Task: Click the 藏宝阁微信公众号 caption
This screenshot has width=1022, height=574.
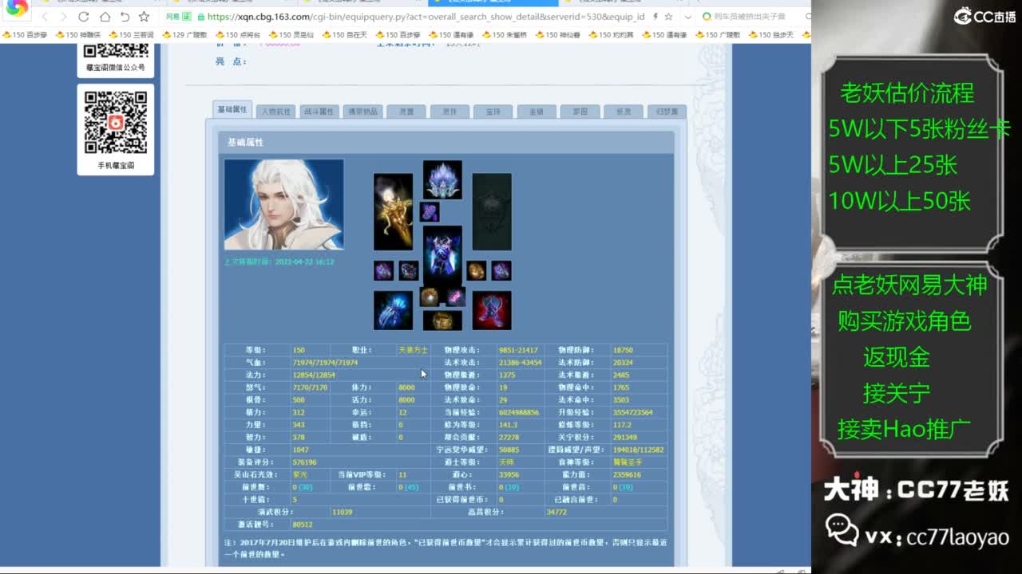Action: (x=116, y=68)
